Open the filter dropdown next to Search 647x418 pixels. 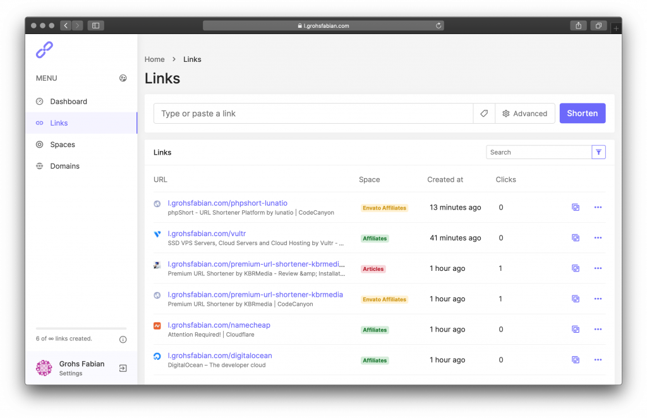(598, 152)
